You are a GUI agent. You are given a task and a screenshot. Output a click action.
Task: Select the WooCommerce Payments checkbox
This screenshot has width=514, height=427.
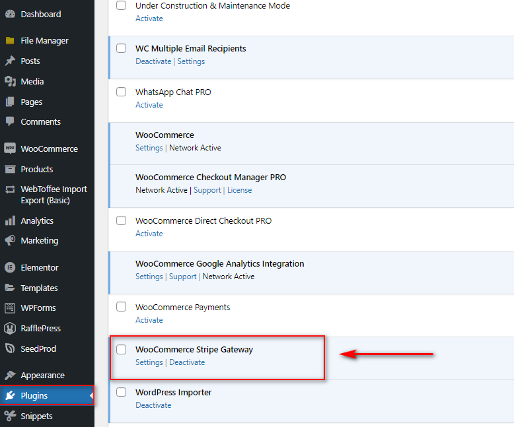click(122, 307)
